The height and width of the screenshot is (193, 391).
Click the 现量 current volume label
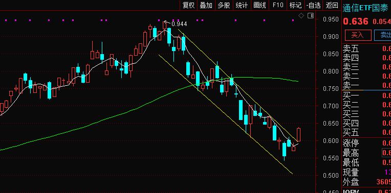(x=351, y=172)
